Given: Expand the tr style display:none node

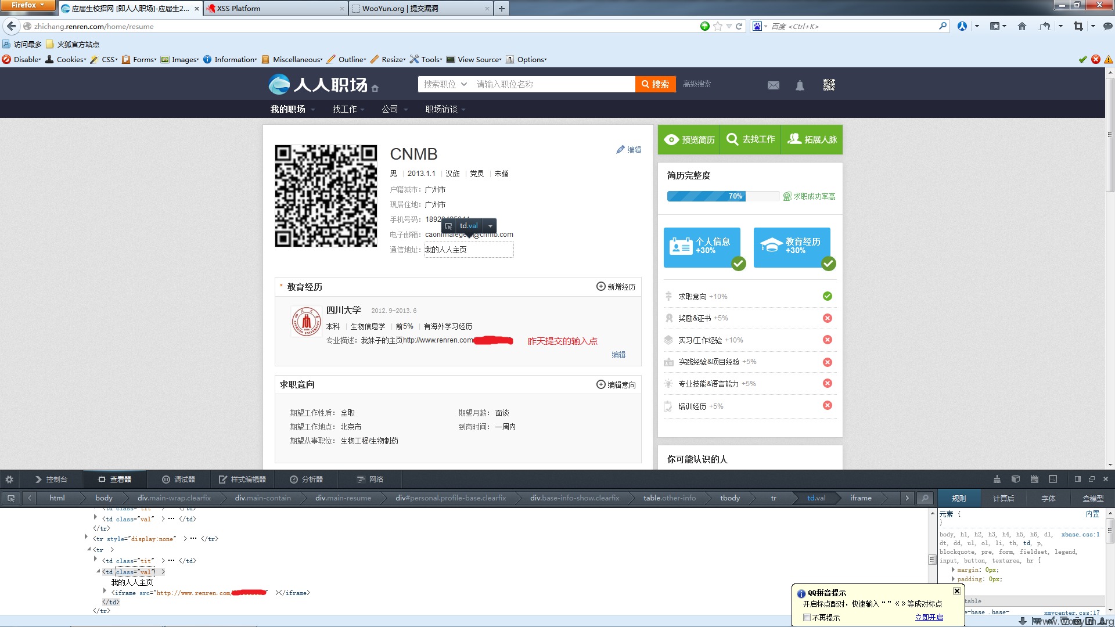Looking at the screenshot, I should 87,537.
